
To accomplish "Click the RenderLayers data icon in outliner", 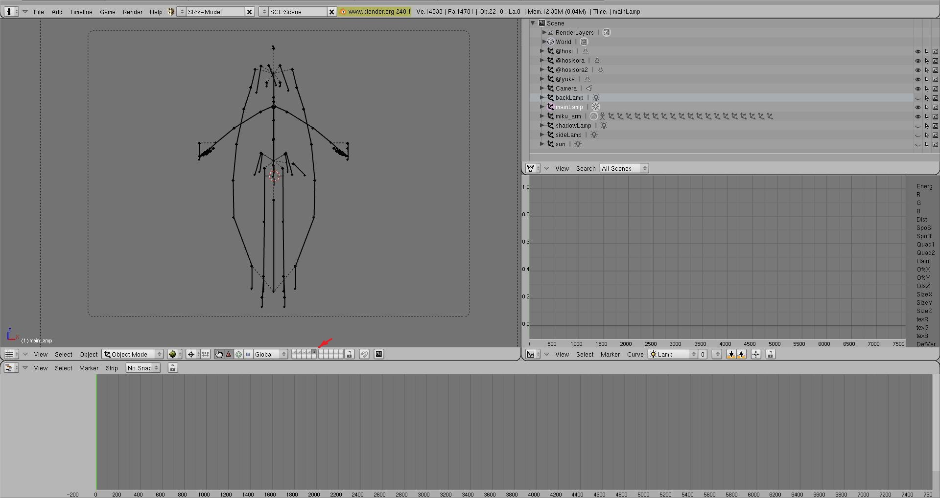I will 607,32.
